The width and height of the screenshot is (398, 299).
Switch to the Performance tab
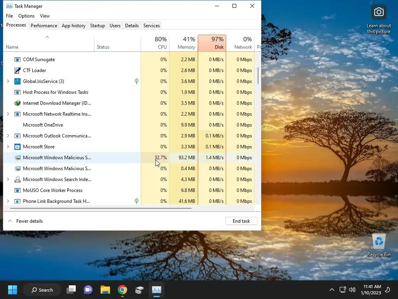tap(44, 25)
